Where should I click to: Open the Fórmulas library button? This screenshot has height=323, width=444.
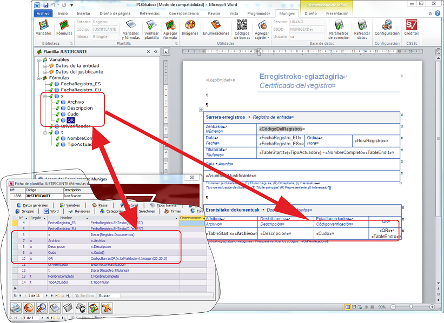pyautogui.click(x=64, y=28)
